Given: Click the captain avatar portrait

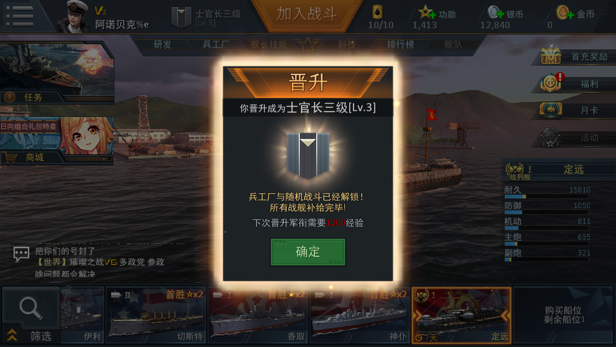Looking at the screenshot, I should pos(74,16).
